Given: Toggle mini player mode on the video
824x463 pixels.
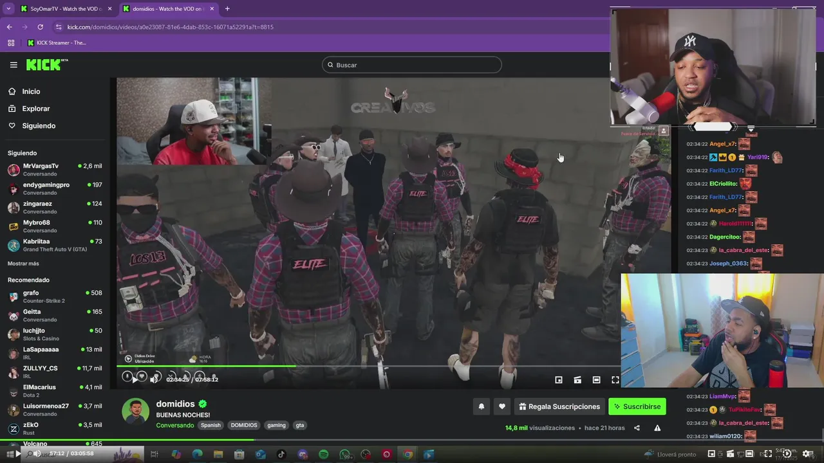Looking at the screenshot, I should [559, 380].
